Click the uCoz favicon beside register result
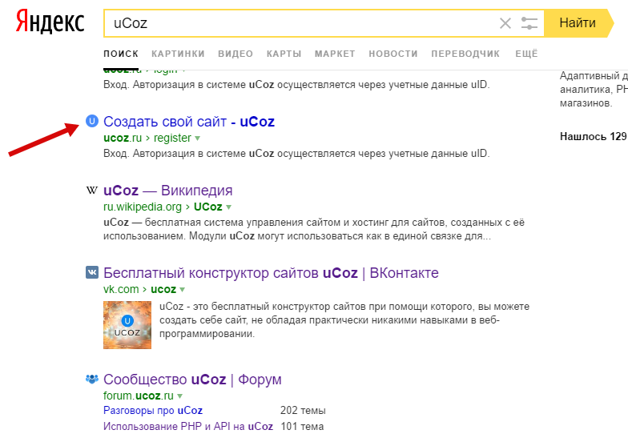The image size is (628, 446). pos(92,122)
